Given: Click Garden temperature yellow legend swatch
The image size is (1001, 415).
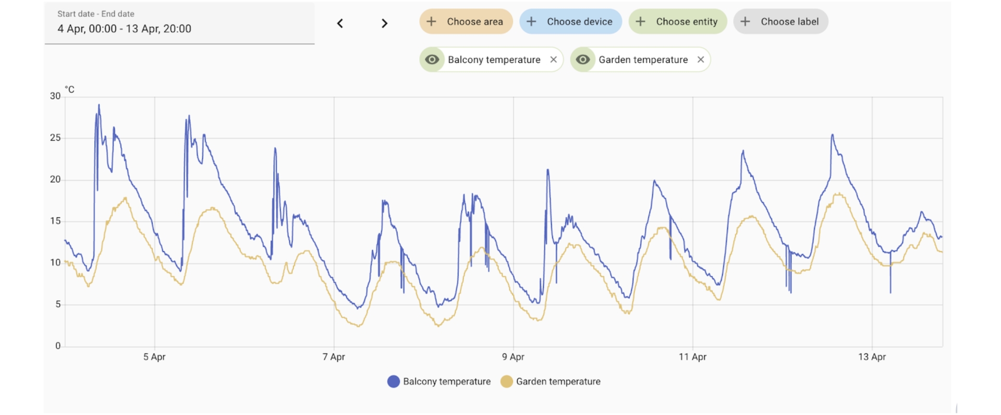Looking at the screenshot, I should click(x=506, y=382).
